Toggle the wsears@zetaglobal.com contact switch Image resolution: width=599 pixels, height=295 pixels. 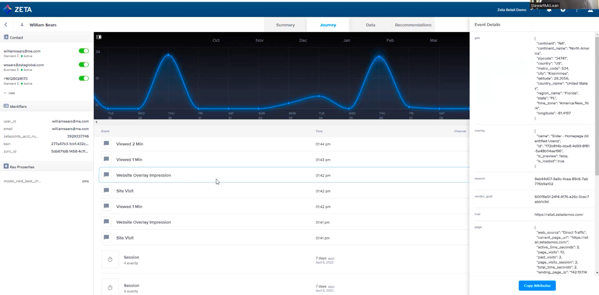84,65
